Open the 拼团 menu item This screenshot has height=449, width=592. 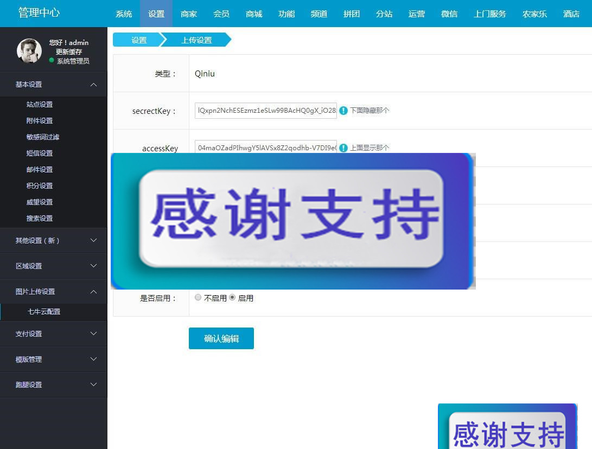[x=351, y=14]
